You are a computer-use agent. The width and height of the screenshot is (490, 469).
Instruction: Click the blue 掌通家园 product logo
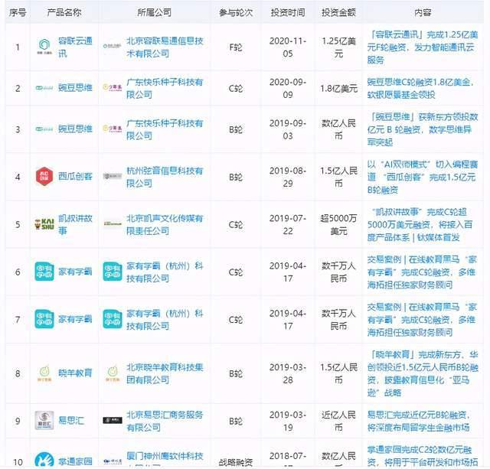[x=44, y=461]
